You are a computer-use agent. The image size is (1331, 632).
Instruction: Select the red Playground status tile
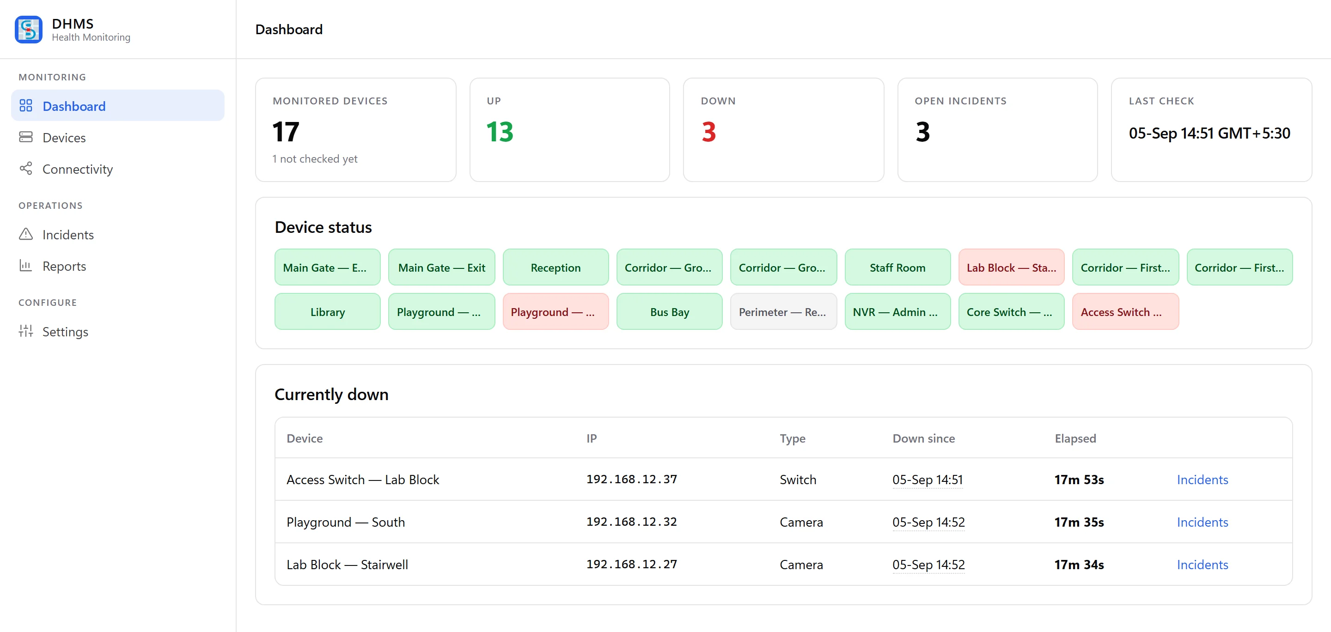556,312
